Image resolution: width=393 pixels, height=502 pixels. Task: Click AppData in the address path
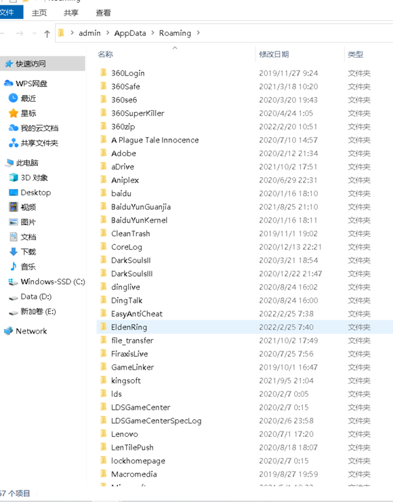(x=130, y=33)
